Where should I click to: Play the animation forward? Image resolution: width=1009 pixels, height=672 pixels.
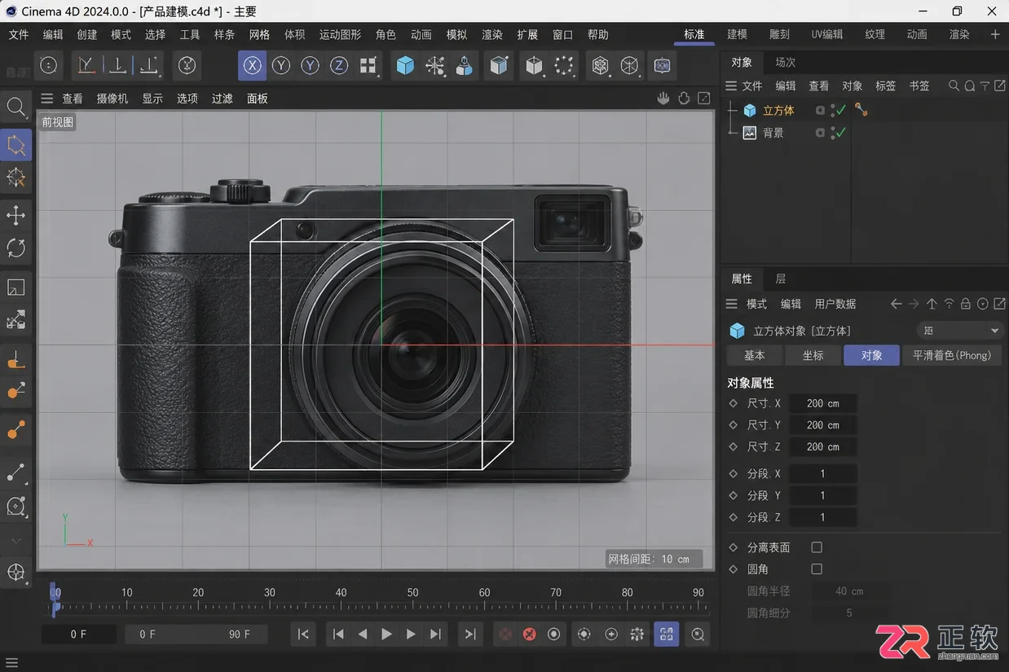coord(387,634)
